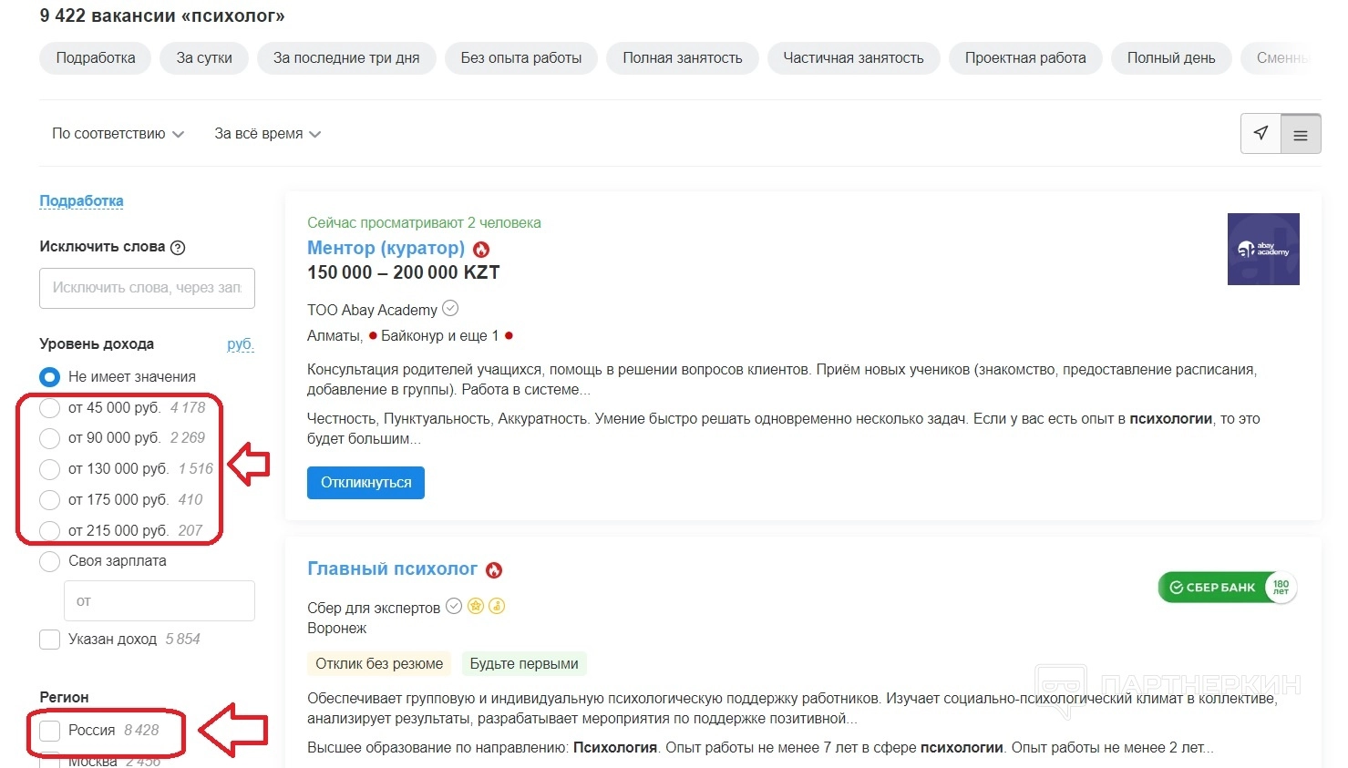This screenshot has width=1348, height=768.
Task: Click fire icon beside Главный психолог
Action: click(494, 570)
